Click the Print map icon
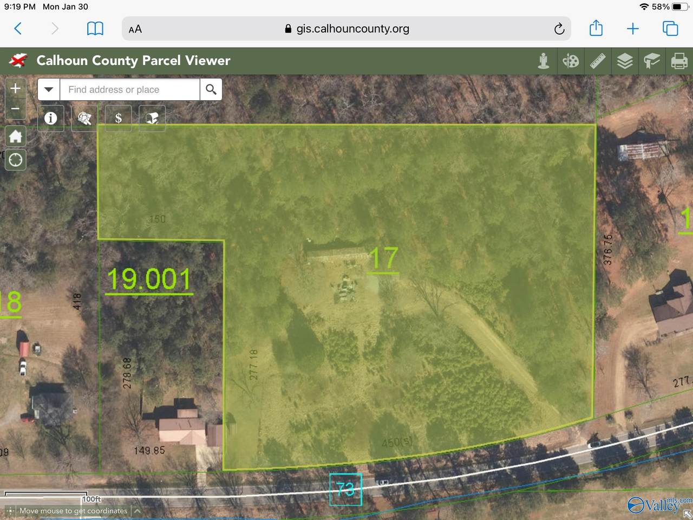 click(x=679, y=61)
